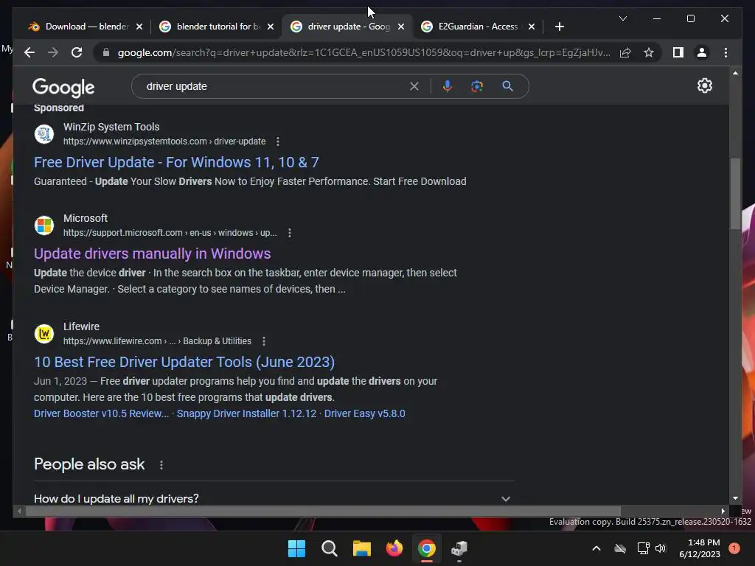Click the horizontal scrollbar thumb
755x566 pixels.
pyautogui.click(x=323, y=511)
